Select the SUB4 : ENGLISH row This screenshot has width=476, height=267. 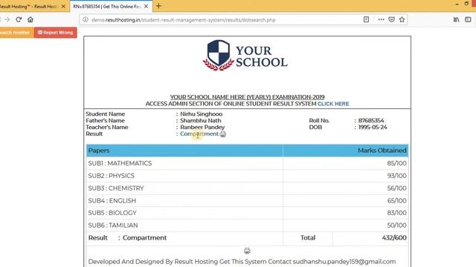coord(248,200)
